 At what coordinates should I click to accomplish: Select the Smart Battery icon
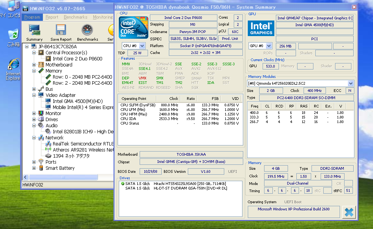point(41,168)
